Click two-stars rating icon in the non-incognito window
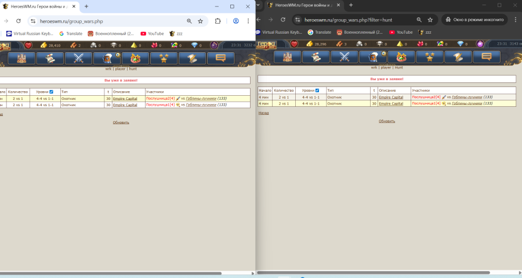Viewport: 522px width, 278px height. 164,57
